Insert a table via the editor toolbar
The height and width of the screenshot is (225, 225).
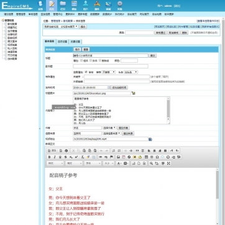(146, 157)
